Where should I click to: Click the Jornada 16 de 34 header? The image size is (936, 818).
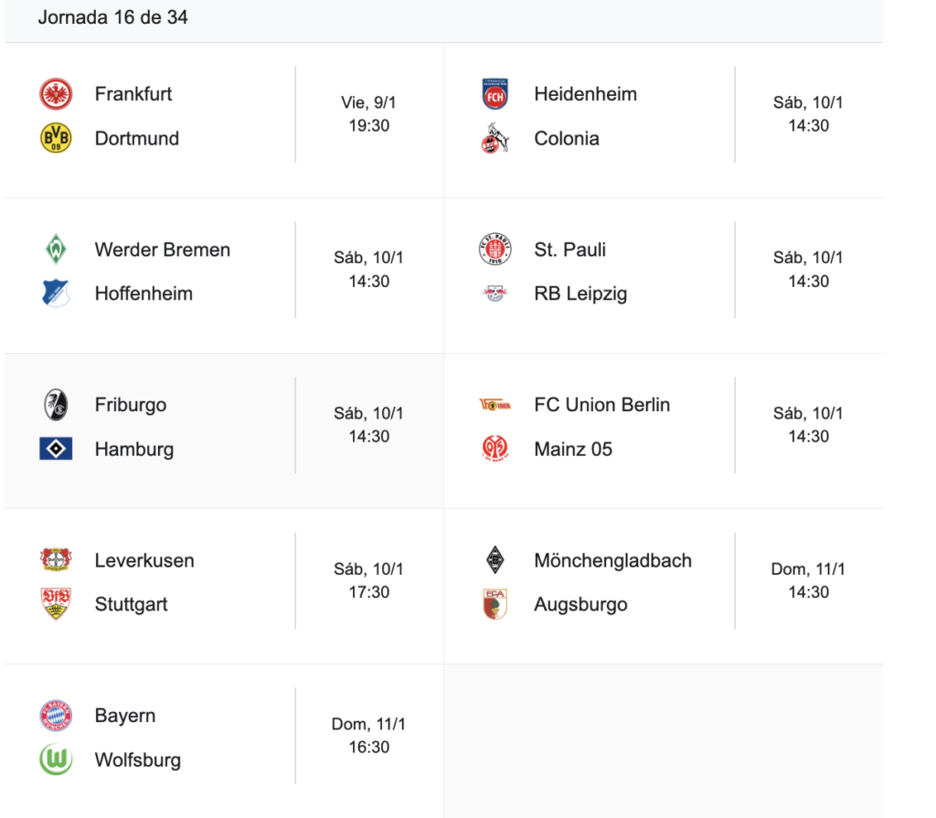coord(113,17)
